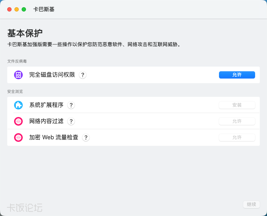This screenshot has height=216, width=267.
Task: Select the 网络内容过滤 row label
Action: (46, 121)
